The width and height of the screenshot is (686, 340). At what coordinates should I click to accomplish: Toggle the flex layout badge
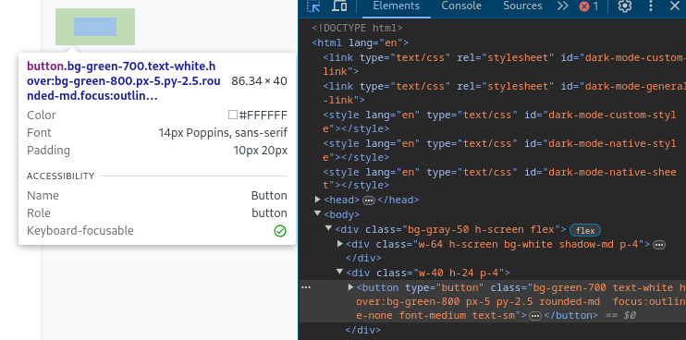click(x=585, y=230)
